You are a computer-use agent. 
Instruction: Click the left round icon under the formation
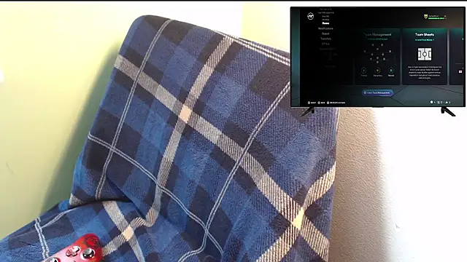coord(363,71)
